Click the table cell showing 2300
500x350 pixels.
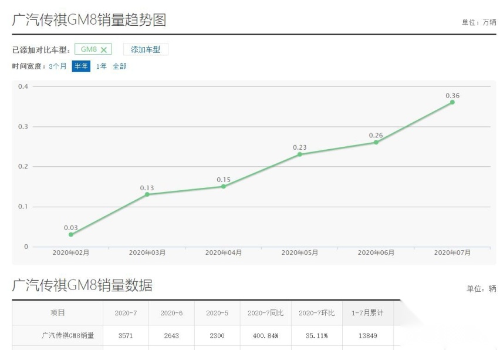tap(217, 336)
